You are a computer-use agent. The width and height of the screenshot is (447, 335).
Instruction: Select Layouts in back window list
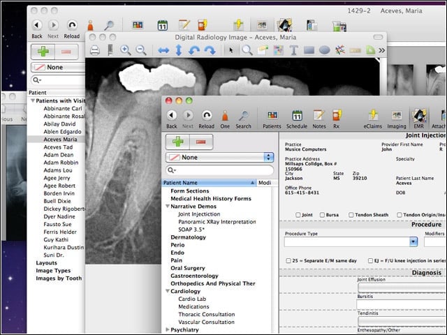46,263
